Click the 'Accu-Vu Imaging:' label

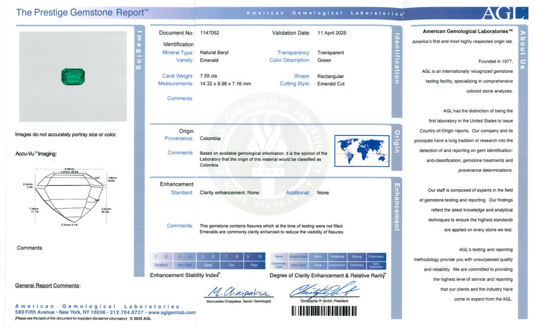tap(36, 154)
